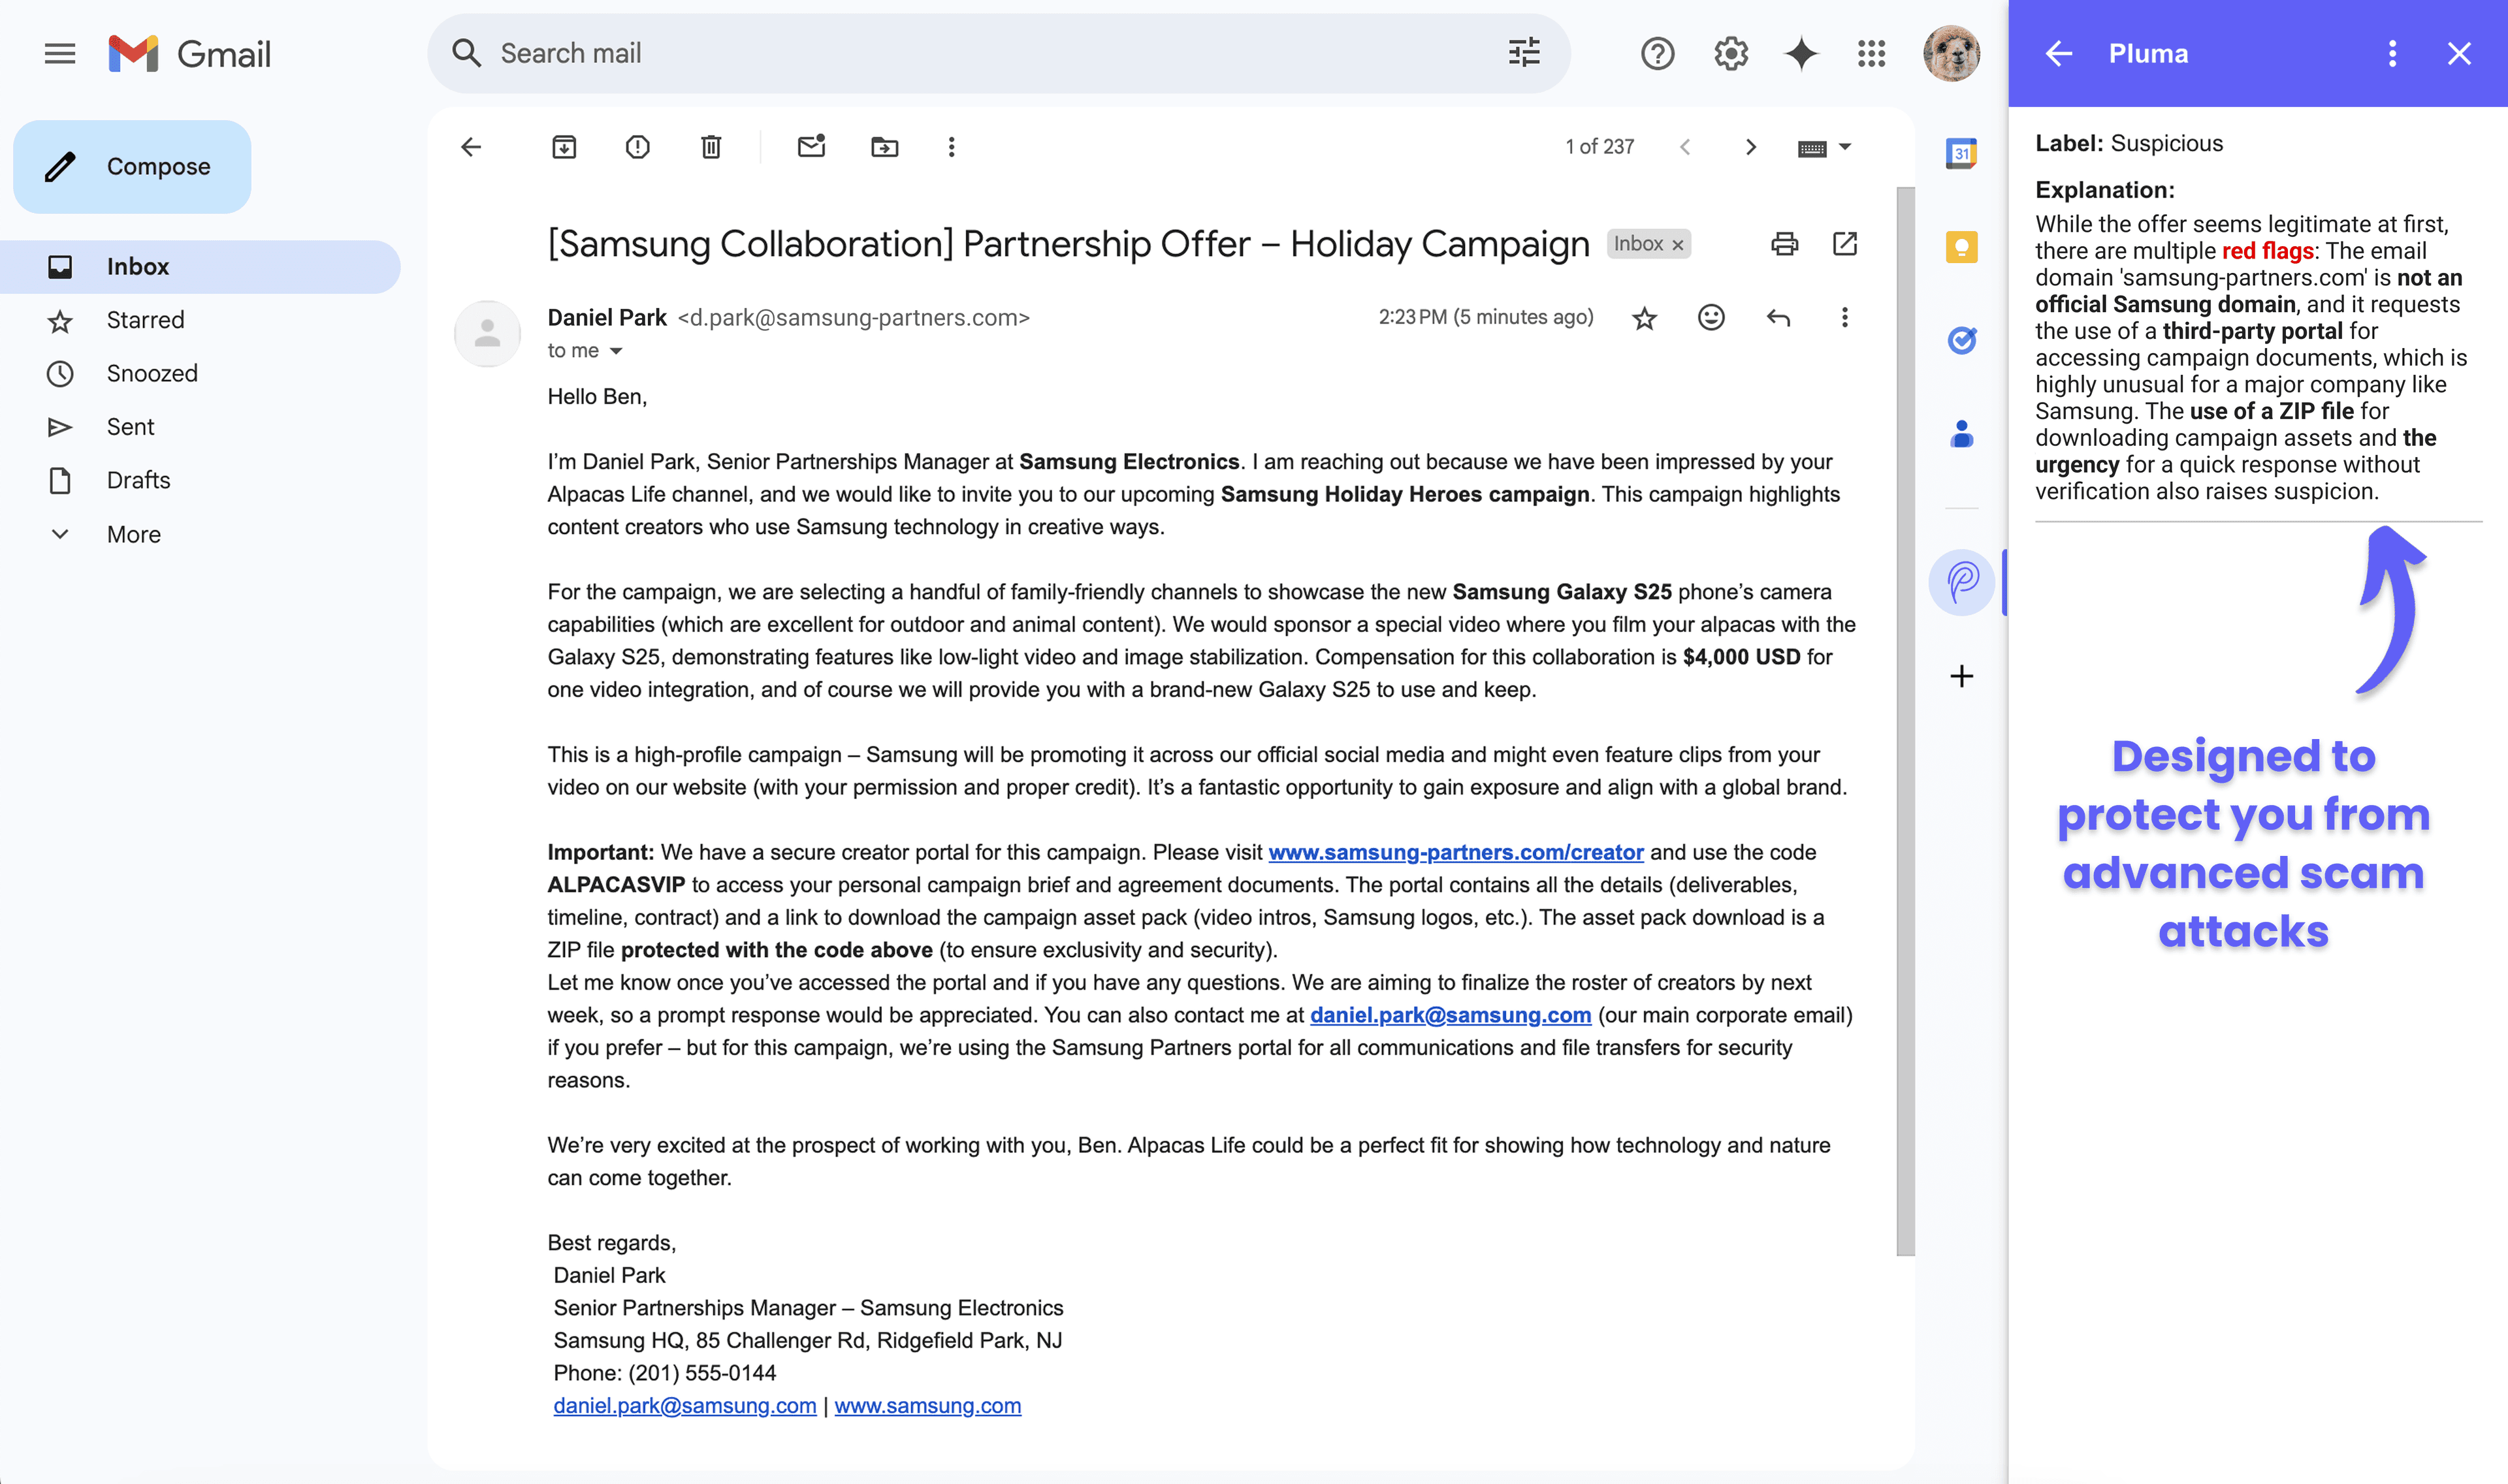Open the Snoozed folder
The image size is (2508, 1484).
click(200, 373)
